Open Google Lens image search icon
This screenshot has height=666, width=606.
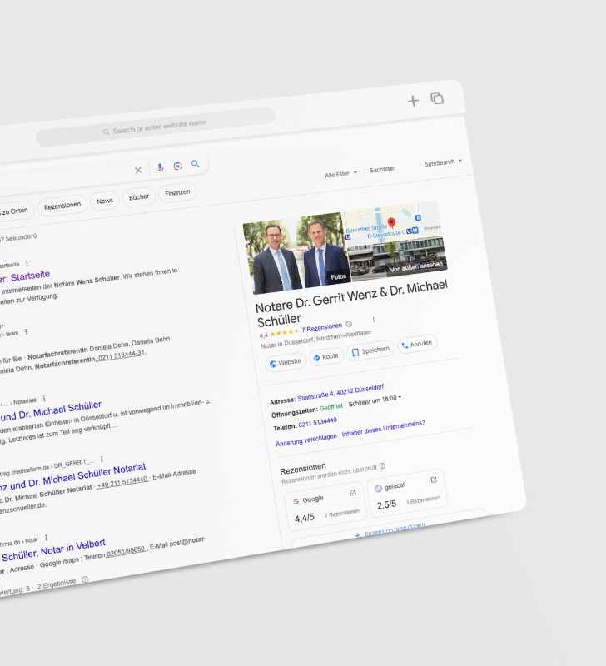178,166
